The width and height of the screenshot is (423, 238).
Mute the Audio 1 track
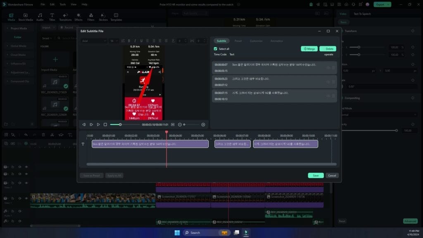click(20, 211)
